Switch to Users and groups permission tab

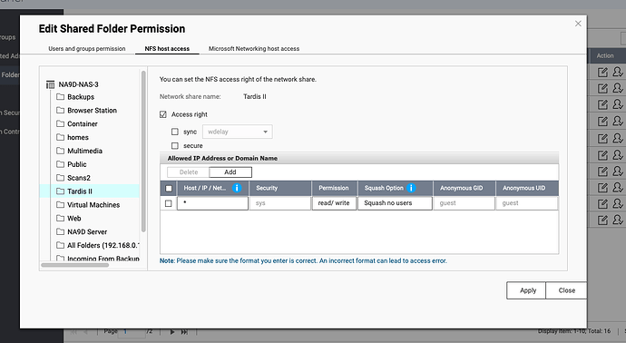tap(87, 49)
